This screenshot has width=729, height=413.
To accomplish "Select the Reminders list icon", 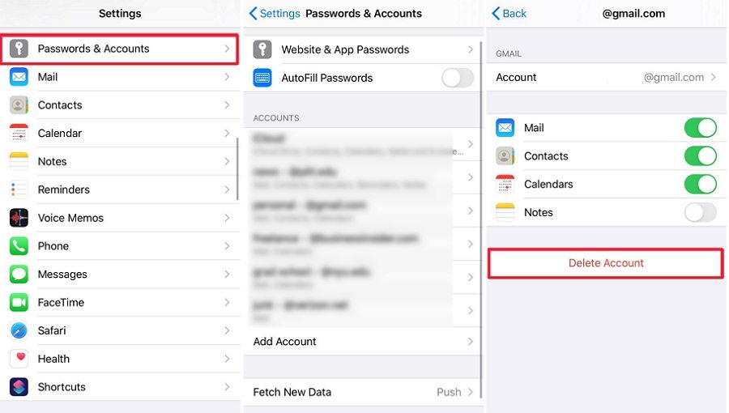I will [19, 189].
